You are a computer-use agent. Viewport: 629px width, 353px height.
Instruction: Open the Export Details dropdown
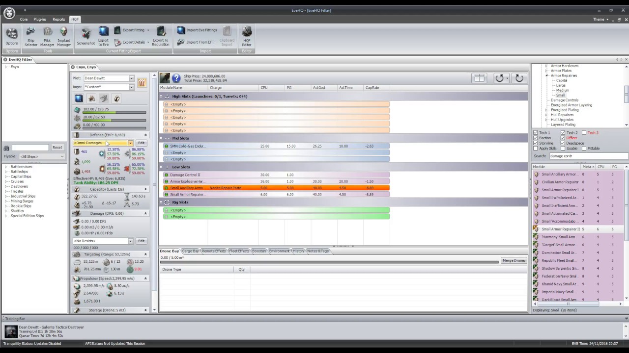pyautogui.click(x=148, y=42)
